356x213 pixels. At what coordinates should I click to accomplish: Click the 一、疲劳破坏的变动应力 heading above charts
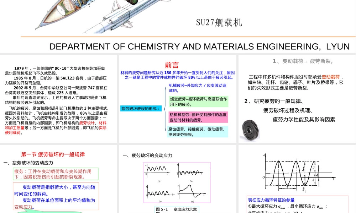(x=147, y=155)
